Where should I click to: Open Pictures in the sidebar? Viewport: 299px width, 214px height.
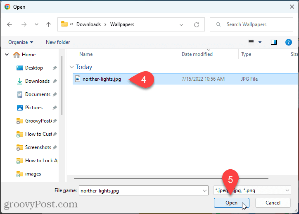click(x=30, y=108)
